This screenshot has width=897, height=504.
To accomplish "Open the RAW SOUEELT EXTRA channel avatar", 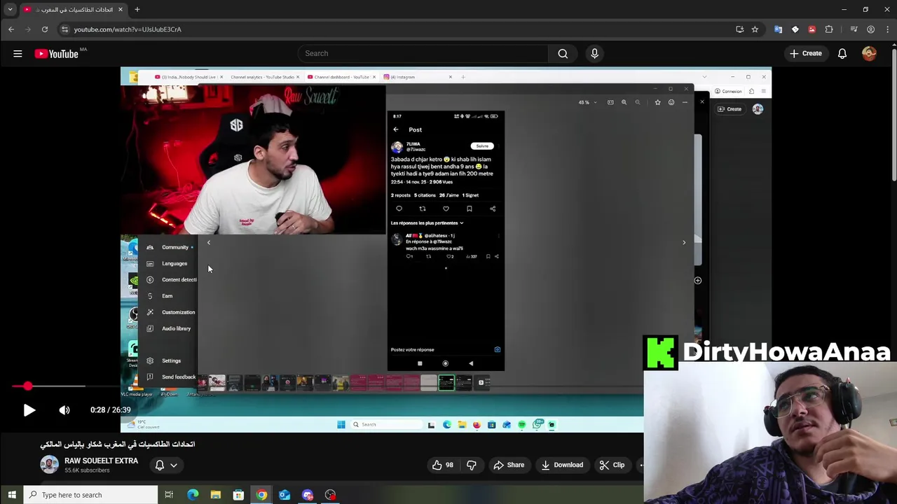I will [49, 465].
